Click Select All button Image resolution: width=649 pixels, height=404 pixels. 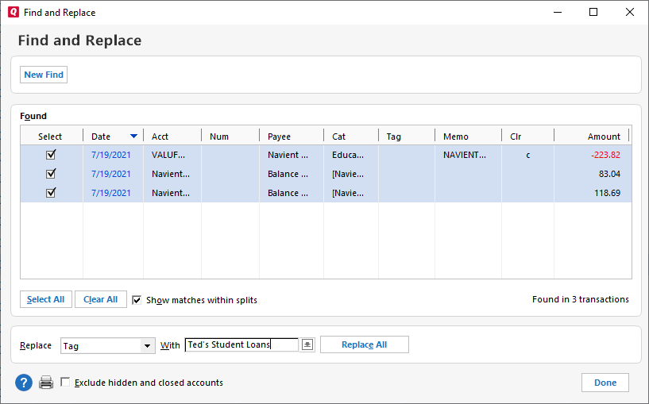[x=46, y=299]
